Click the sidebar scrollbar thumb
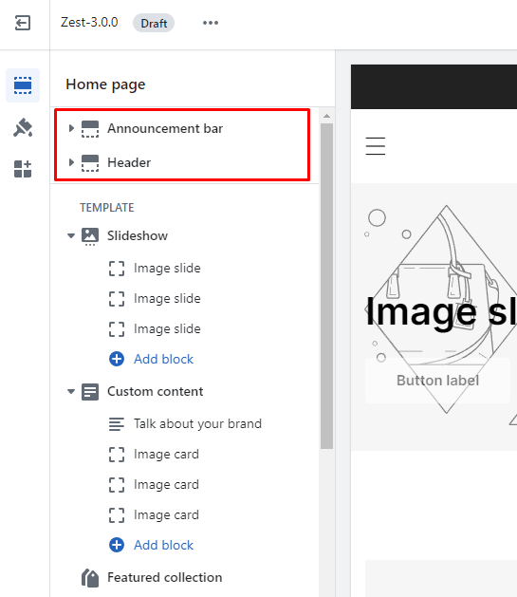Screen dimensions: 517x597 click(x=326, y=286)
